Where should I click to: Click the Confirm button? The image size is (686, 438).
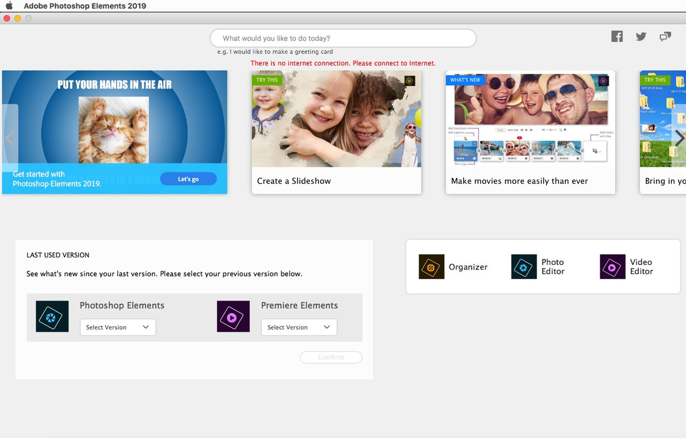(x=331, y=357)
